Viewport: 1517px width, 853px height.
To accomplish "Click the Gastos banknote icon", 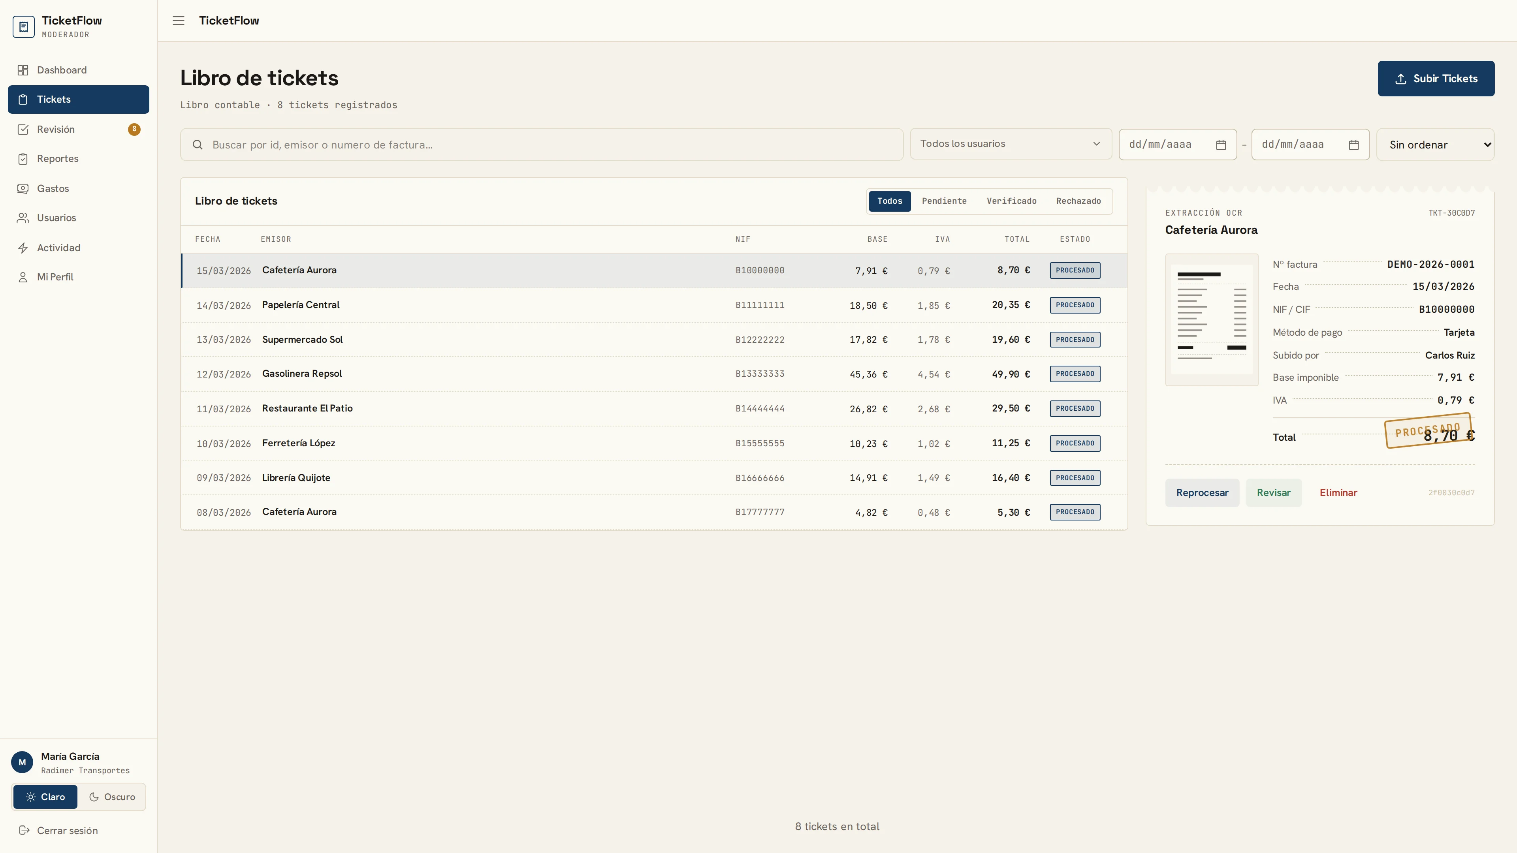I will pos(23,188).
